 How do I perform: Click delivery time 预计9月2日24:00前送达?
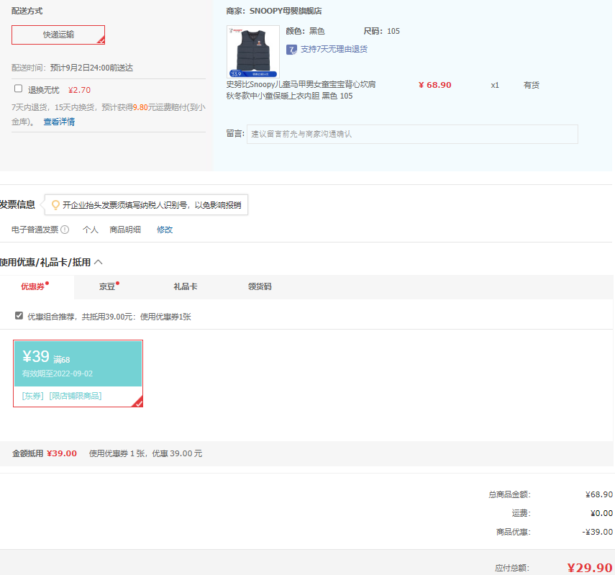tap(92, 68)
